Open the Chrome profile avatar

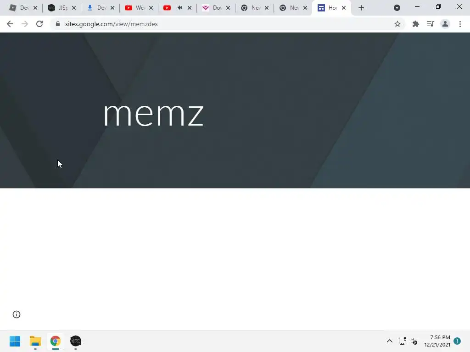(x=445, y=24)
